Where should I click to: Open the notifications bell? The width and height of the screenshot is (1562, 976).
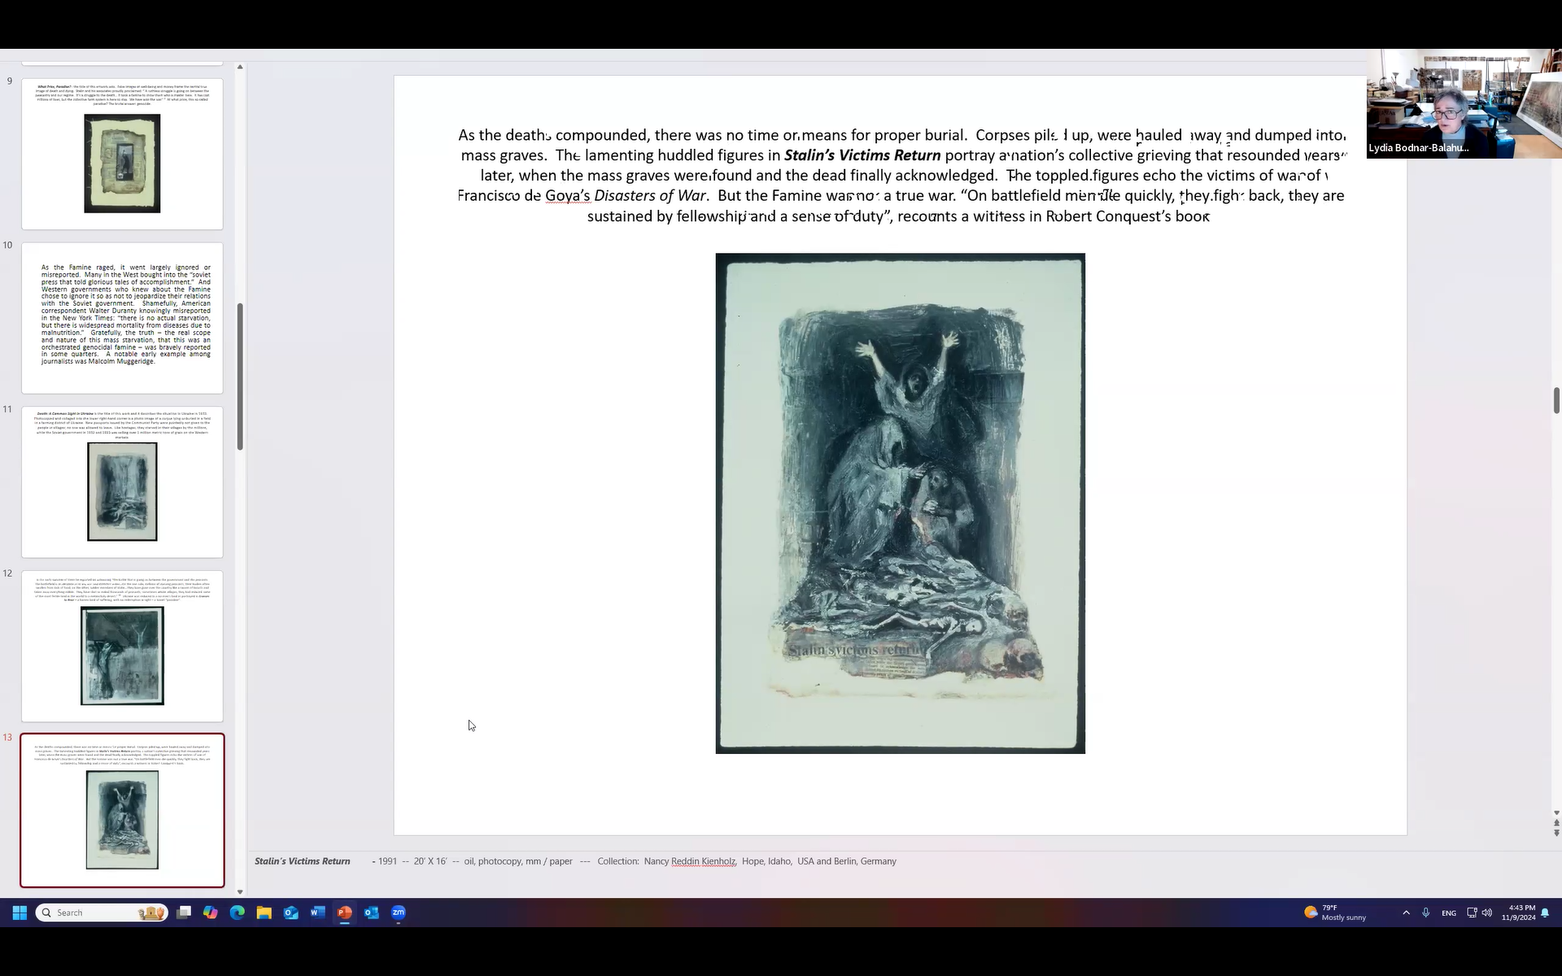point(1545,913)
